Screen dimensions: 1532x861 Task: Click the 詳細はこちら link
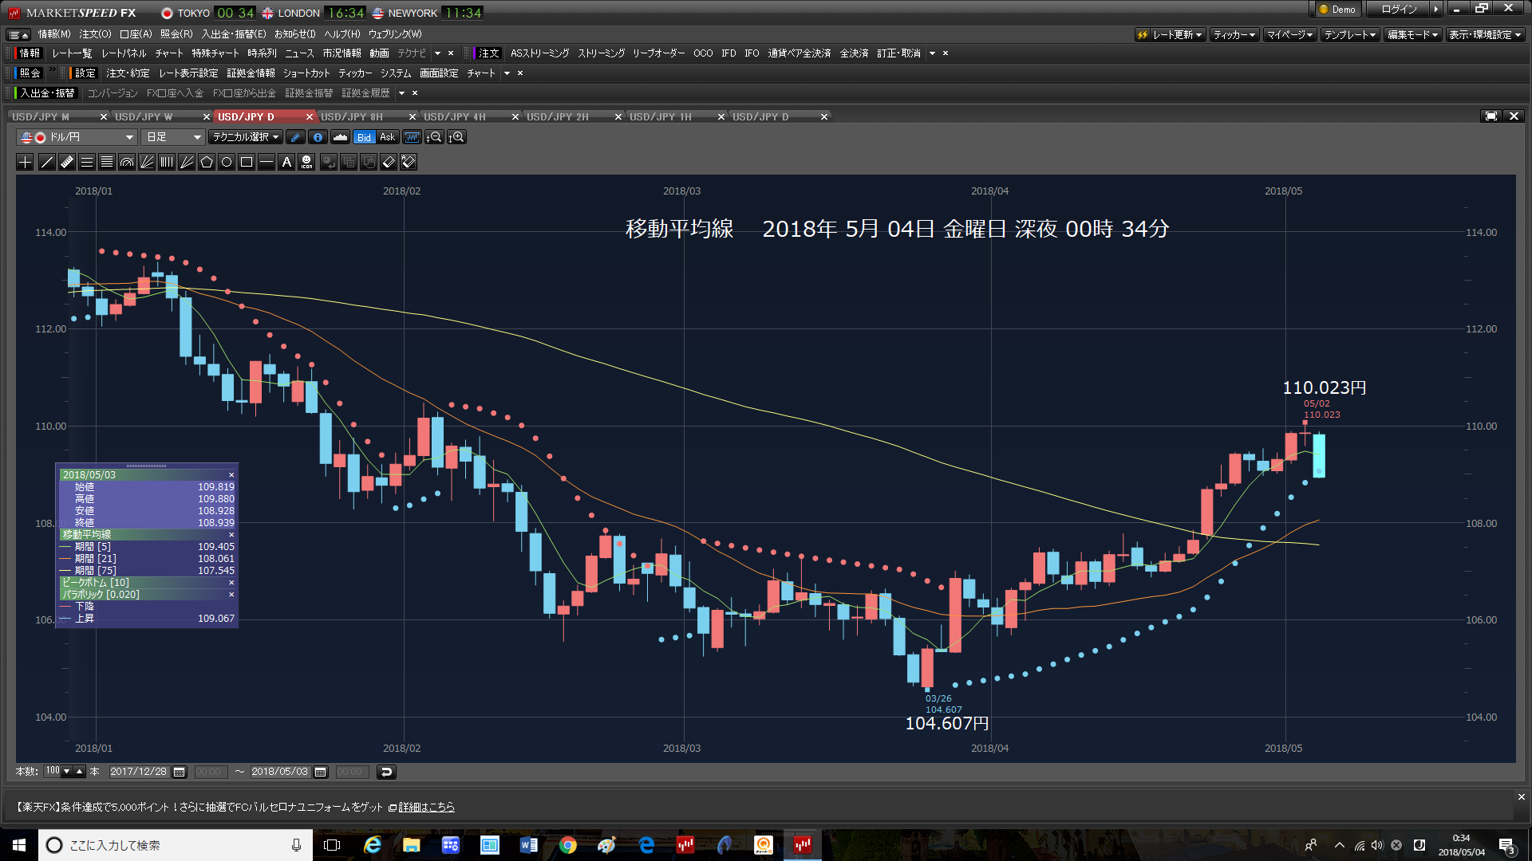426,808
